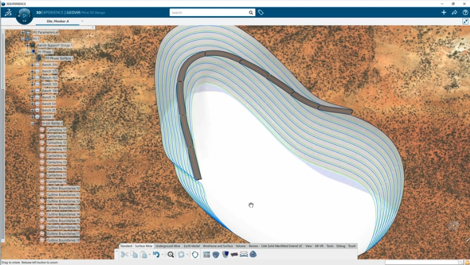Select Bench 125 in the tree

[49, 84]
